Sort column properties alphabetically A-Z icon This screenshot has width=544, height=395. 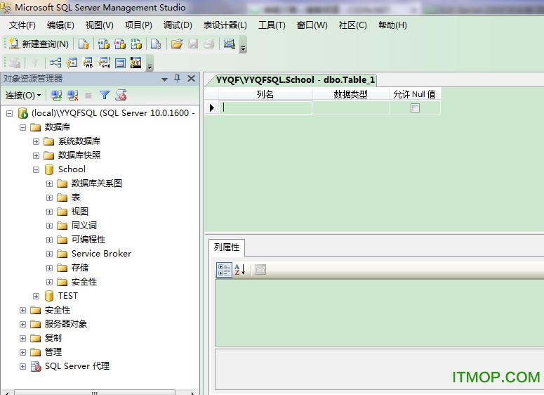240,270
